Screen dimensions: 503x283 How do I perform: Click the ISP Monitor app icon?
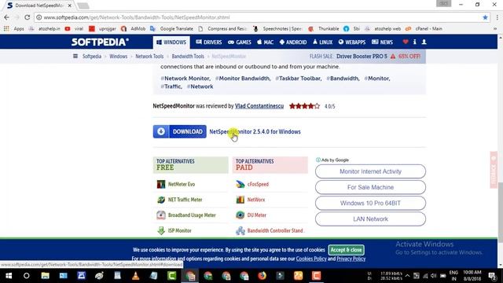click(160, 230)
